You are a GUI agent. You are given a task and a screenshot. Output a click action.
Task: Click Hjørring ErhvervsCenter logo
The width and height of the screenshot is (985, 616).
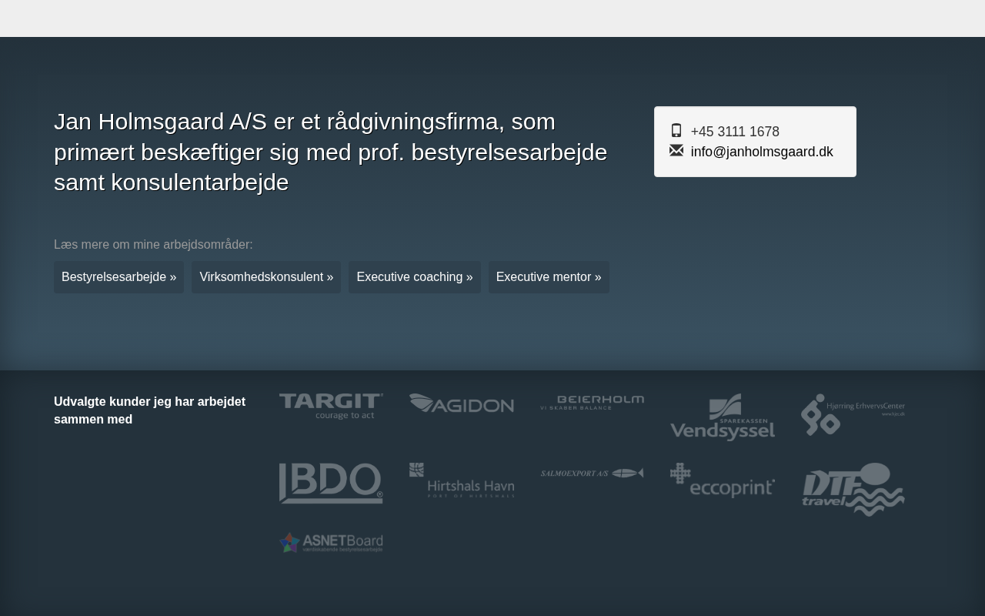coord(853,414)
